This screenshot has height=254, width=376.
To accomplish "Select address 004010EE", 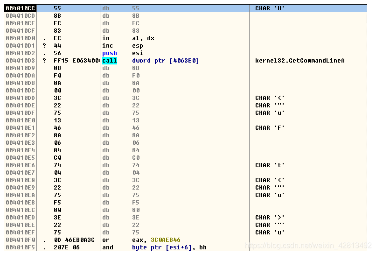I will 21,225.
